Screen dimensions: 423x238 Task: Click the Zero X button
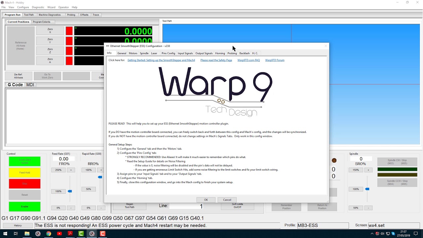pyautogui.click(x=50, y=31)
